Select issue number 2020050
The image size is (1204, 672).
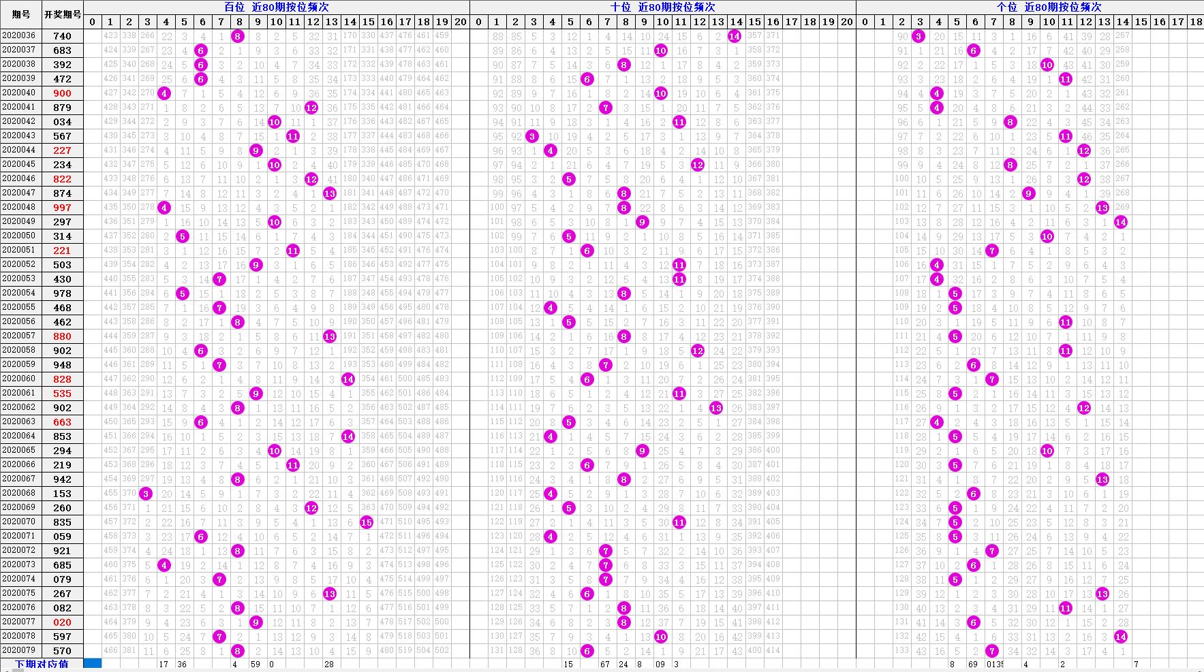(x=19, y=236)
